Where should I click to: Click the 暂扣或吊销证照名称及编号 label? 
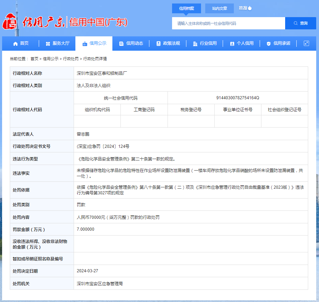click(38, 259)
